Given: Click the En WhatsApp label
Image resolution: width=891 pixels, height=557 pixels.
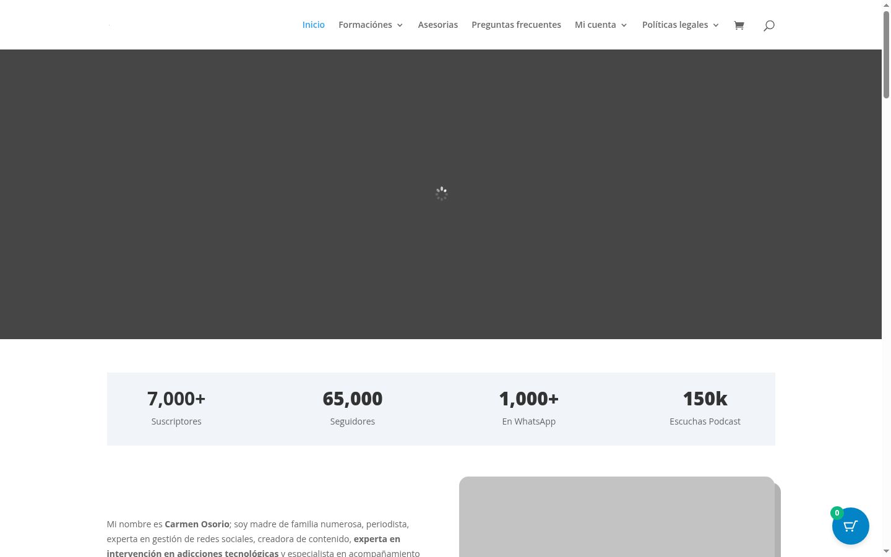Looking at the screenshot, I should tap(529, 421).
